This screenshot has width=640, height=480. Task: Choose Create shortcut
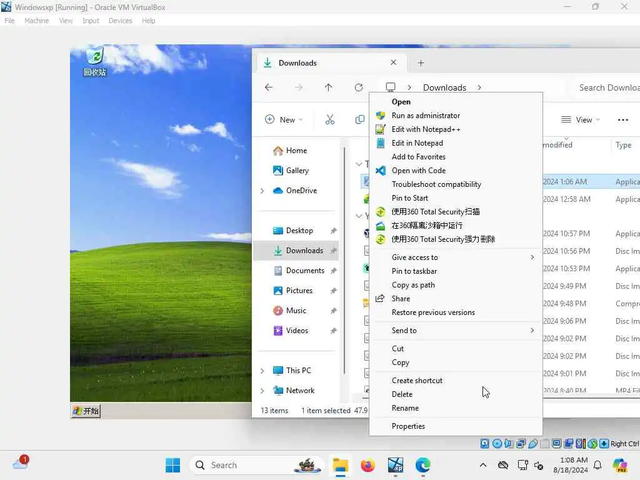click(x=456, y=381)
